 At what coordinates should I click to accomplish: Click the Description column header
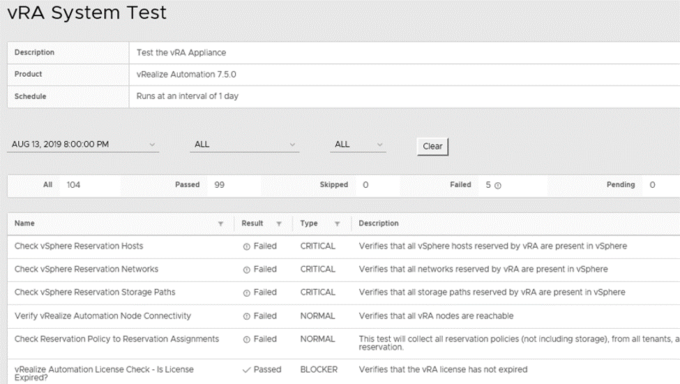click(x=379, y=223)
